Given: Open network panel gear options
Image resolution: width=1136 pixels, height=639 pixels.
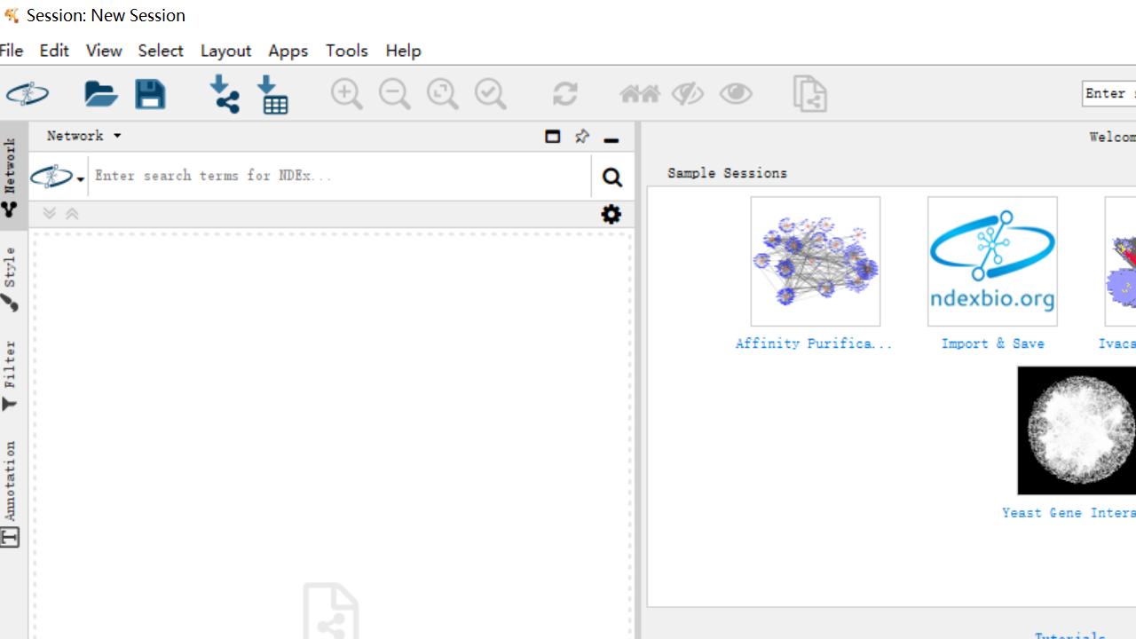Looking at the screenshot, I should [611, 214].
